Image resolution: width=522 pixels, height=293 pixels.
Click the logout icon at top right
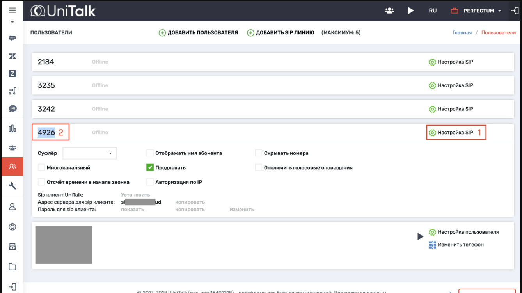point(515,11)
